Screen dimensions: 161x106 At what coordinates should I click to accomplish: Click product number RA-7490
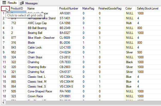pyautogui.click(x=69, y=91)
